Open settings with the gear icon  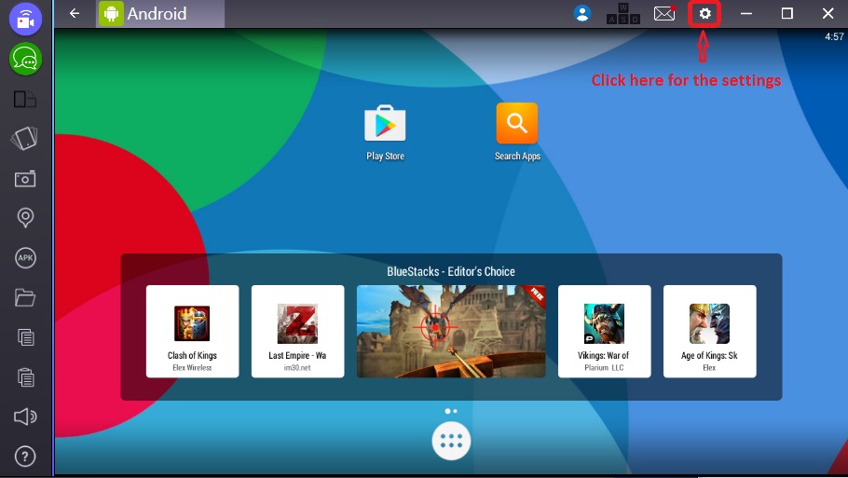(704, 14)
